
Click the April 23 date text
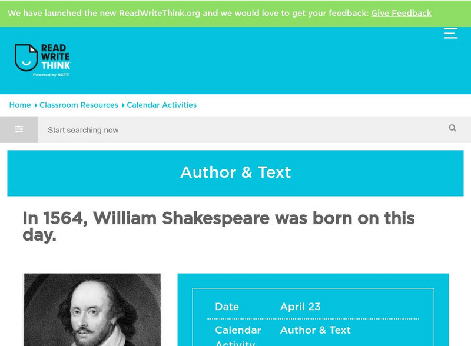pos(300,307)
